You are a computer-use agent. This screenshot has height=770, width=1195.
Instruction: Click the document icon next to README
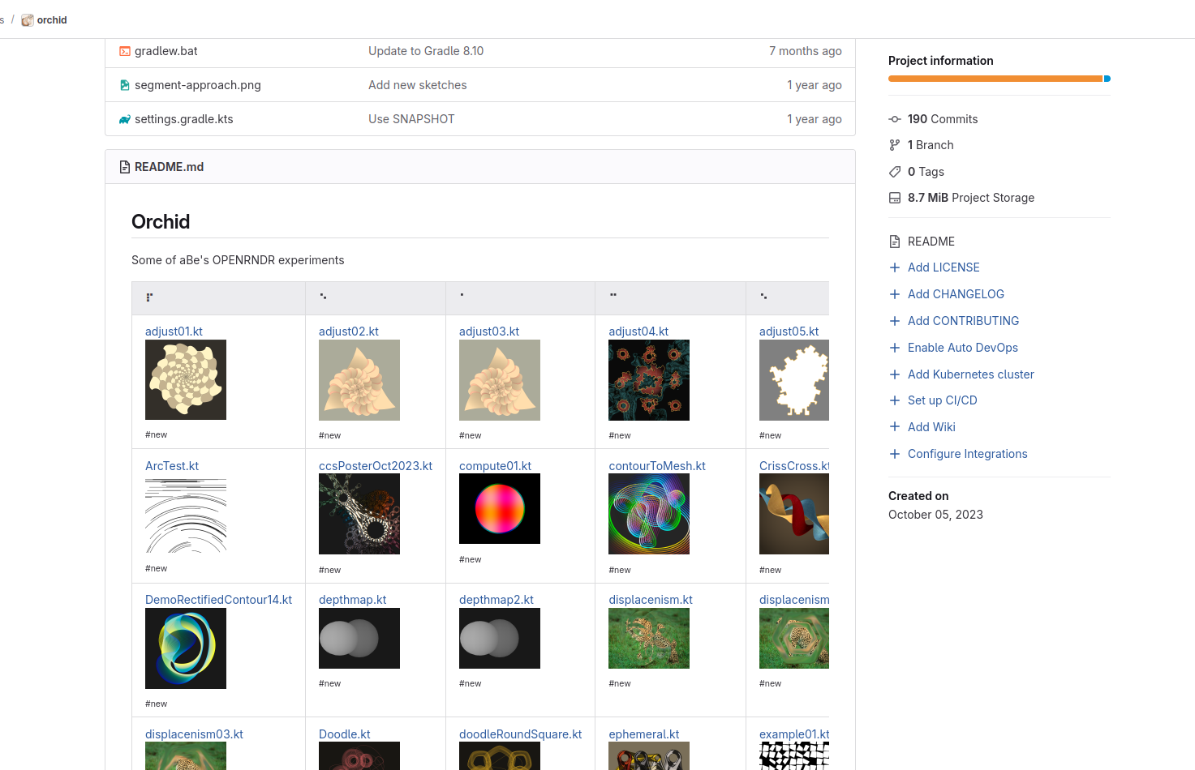point(895,242)
